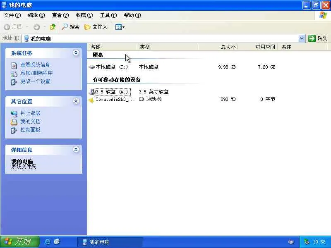
Task: Click View system information (查看系统信息) link
Action: point(35,65)
